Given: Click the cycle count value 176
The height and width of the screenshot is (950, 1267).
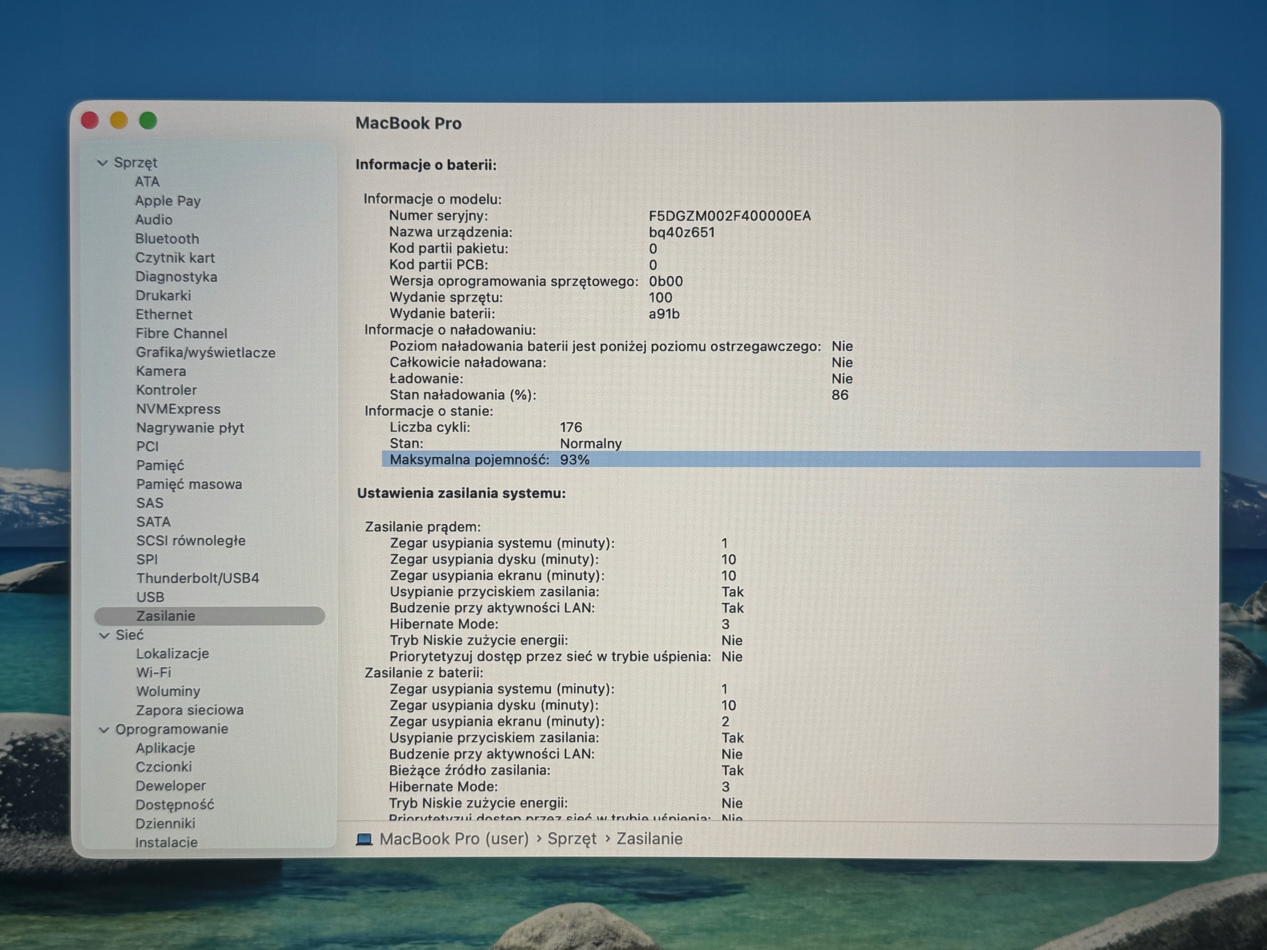Looking at the screenshot, I should point(571,427).
